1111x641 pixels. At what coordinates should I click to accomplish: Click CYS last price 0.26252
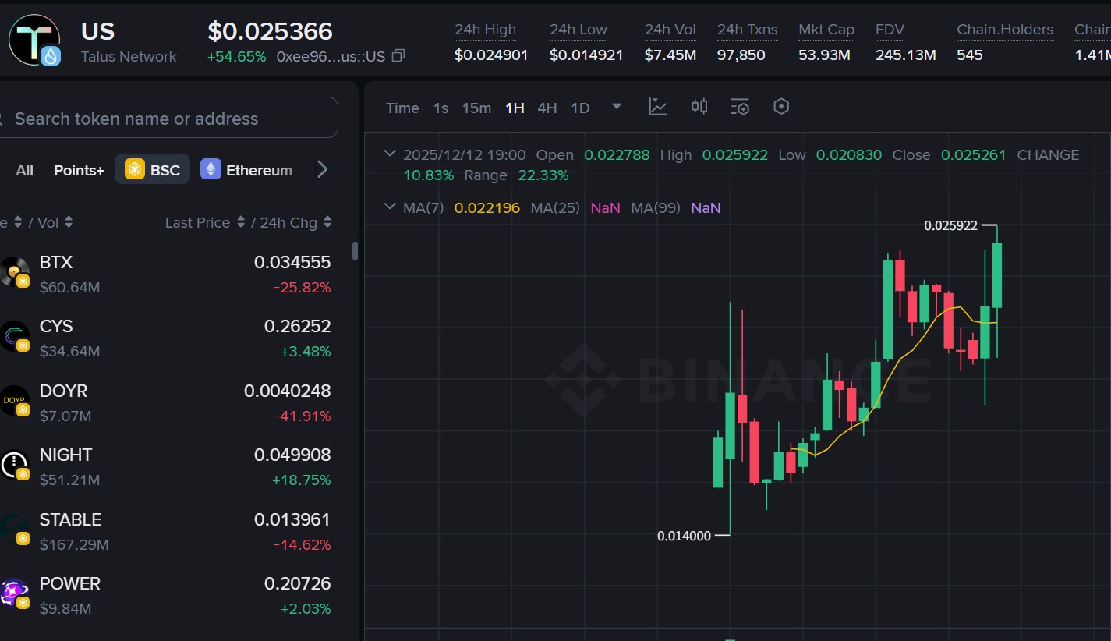298,326
